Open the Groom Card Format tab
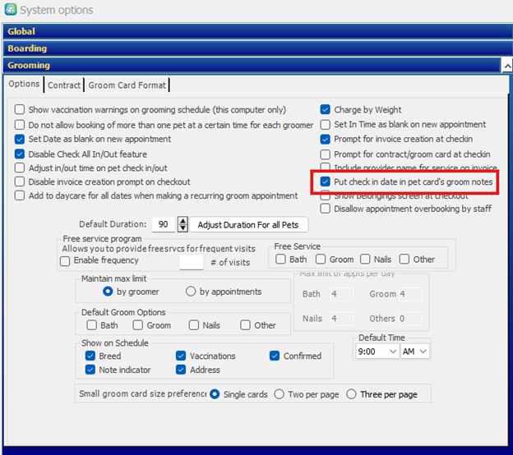This screenshot has height=455, width=513. pyautogui.click(x=127, y=85)
